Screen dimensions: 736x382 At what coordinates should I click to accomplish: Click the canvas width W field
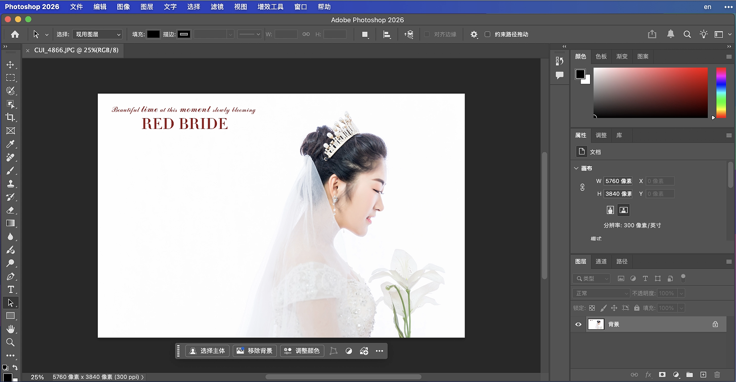618,181
